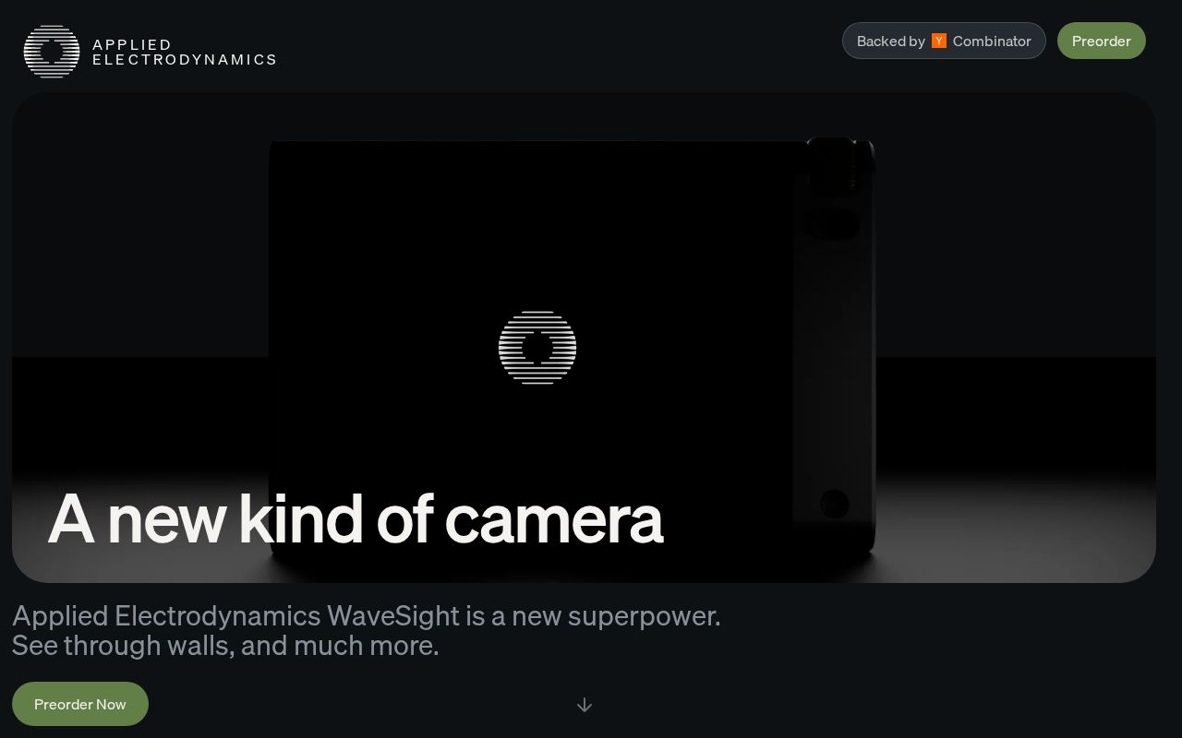Click the word "superpower" in the tagline
The width and height of the screenshot is (1182, 738).
pyautogui.click(x=644, y=616)
